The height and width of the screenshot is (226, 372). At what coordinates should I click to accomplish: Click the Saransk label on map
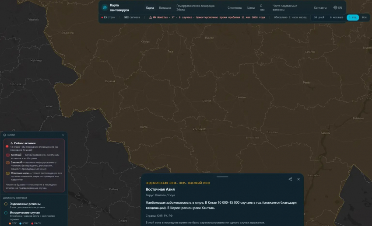coord(310,52)
